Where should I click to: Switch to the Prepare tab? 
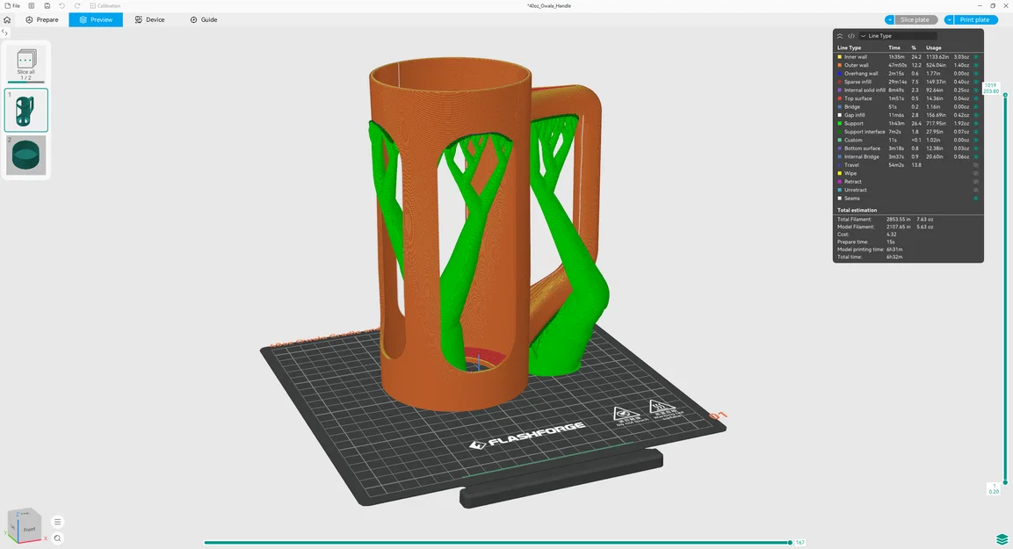point(42,20)
